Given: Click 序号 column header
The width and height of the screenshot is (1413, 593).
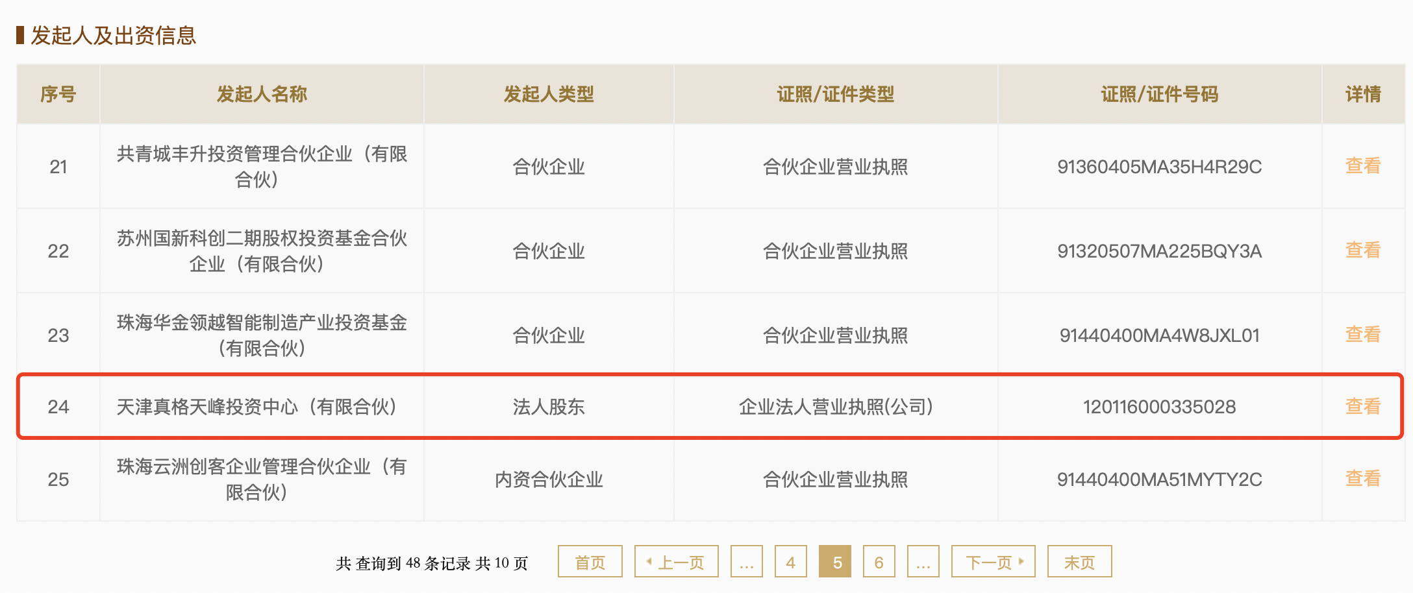Looking at the screenshot, I should [58, 95].
